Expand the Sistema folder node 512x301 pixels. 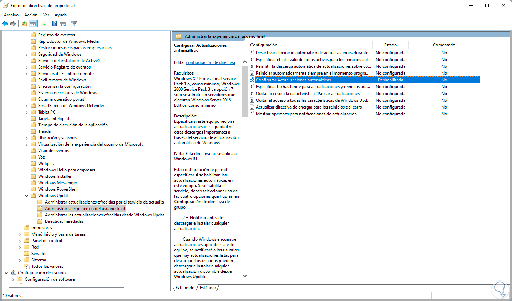[x=20, y=260]
